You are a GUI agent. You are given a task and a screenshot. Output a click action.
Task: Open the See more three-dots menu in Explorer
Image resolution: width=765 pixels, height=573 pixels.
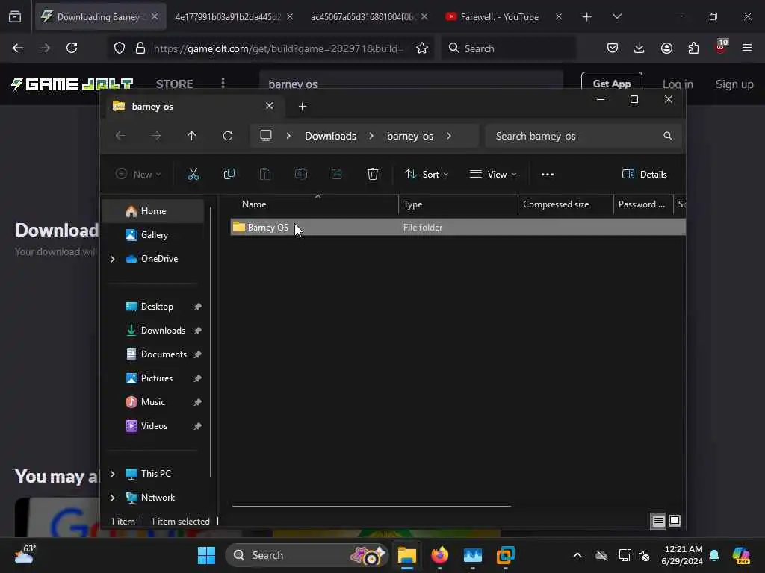point(548,175)
